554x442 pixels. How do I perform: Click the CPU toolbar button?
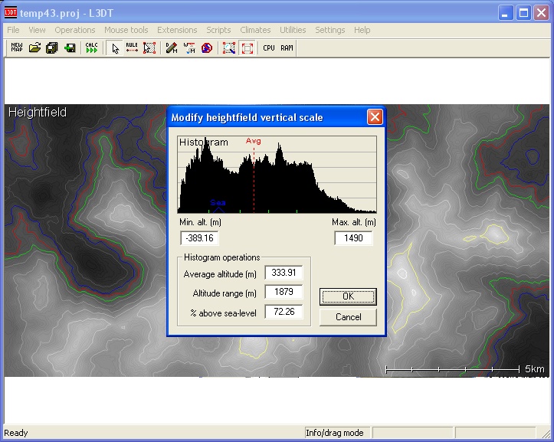tap(269, 47)
